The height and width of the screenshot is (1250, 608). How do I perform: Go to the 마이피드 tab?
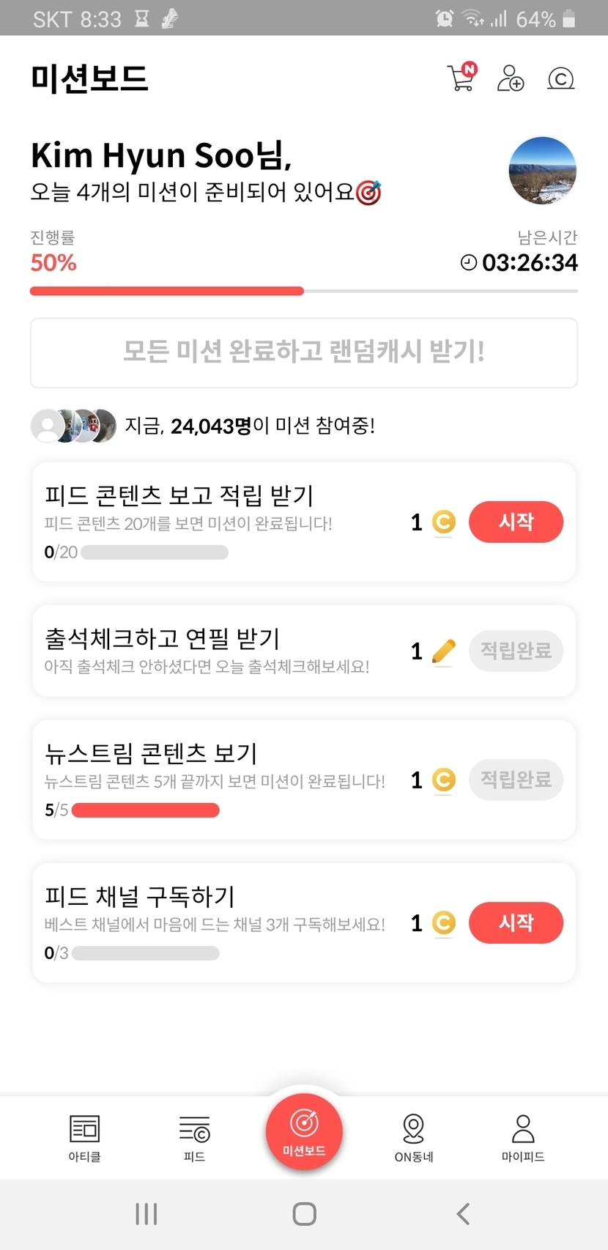pos(523,1137)
